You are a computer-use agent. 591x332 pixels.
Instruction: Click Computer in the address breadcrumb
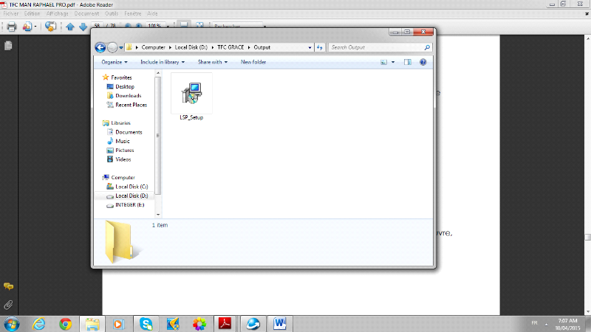pyautogui.click(x=154, y=47)
